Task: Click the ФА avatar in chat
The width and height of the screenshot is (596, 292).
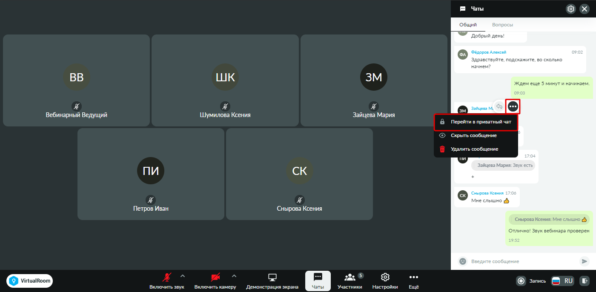Action: pos(463,54)
